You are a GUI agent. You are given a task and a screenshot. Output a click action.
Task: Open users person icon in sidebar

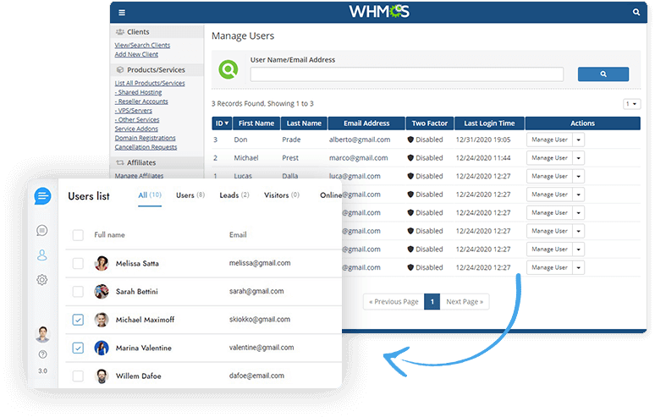pos(42,255)
